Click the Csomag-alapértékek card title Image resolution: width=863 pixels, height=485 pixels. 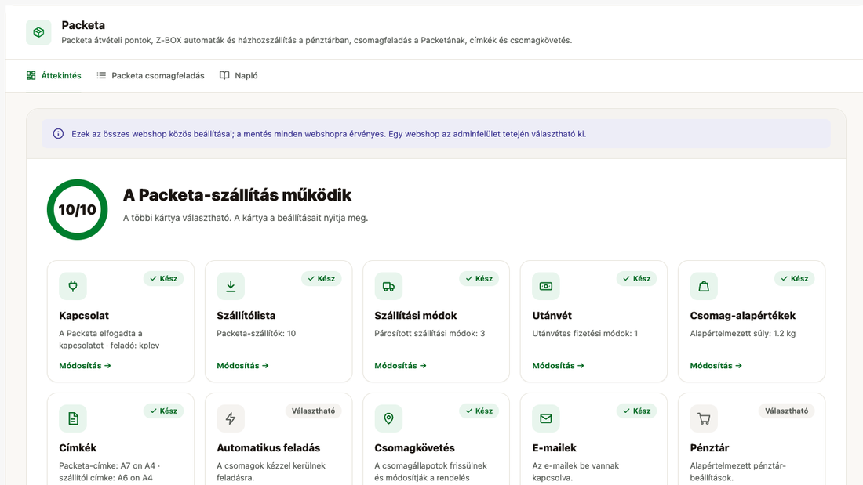pyautogui.click(x=743, y=316)
